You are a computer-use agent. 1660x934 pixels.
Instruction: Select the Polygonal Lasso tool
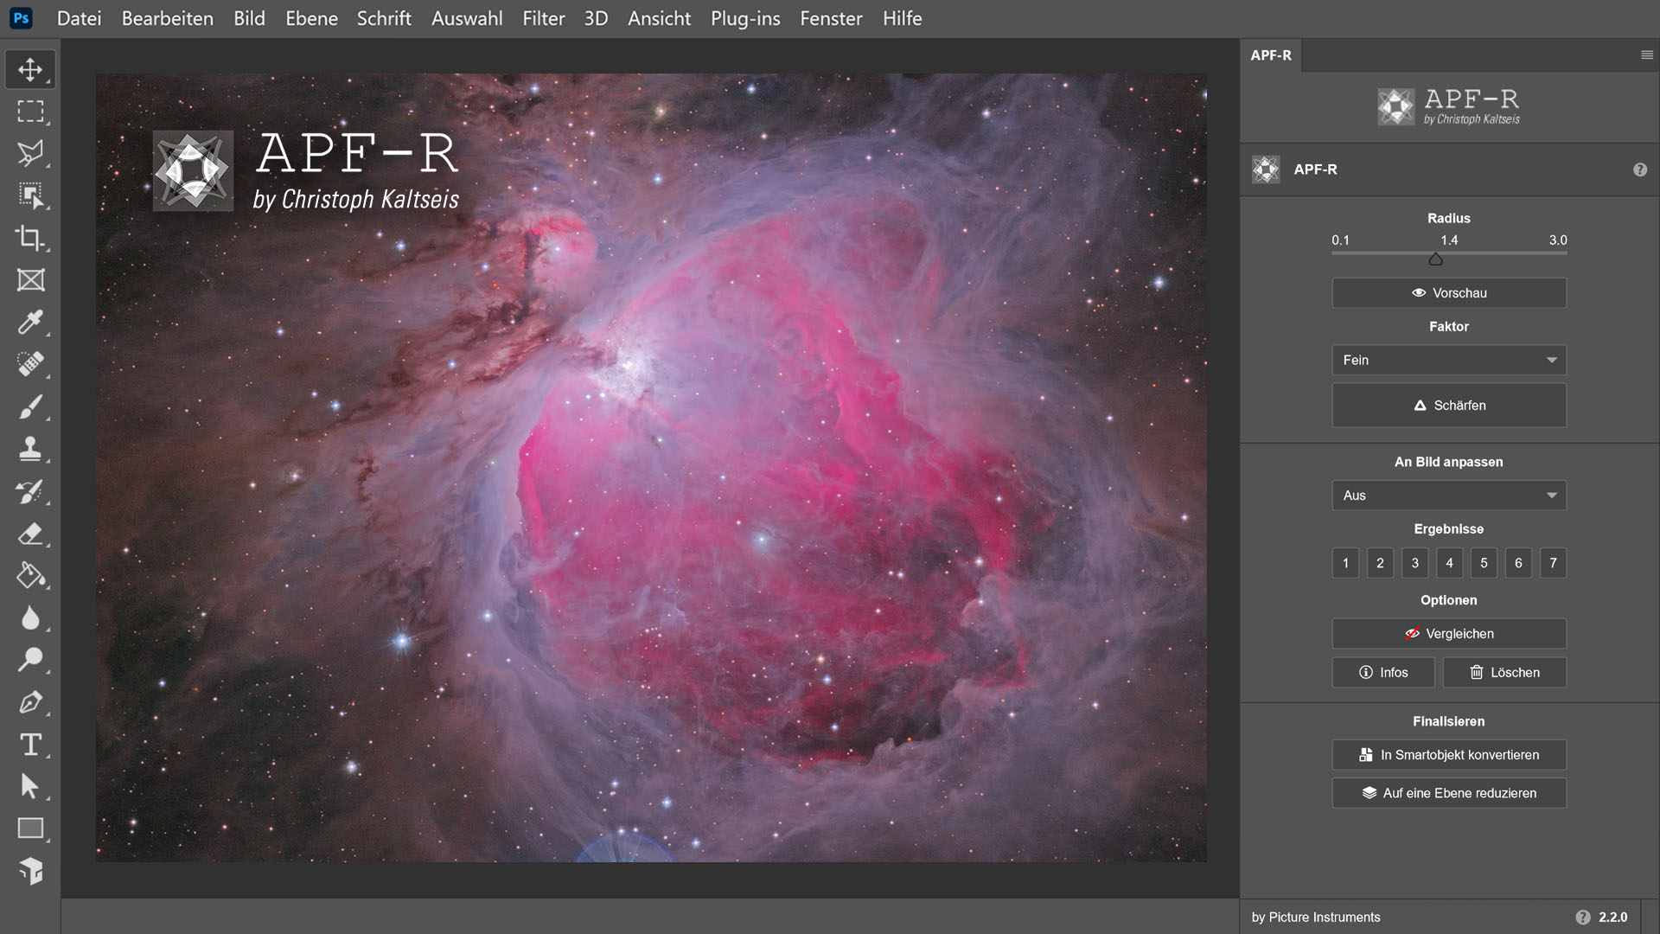[x=30, y=153]
